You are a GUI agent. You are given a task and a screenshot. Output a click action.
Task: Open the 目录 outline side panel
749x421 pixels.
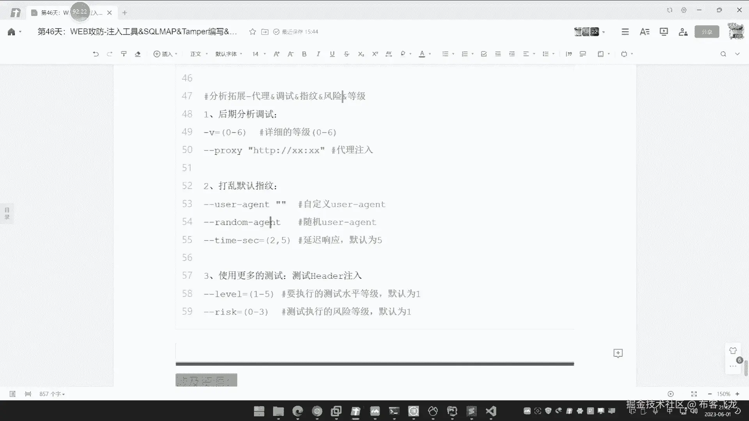pos(7,213)
